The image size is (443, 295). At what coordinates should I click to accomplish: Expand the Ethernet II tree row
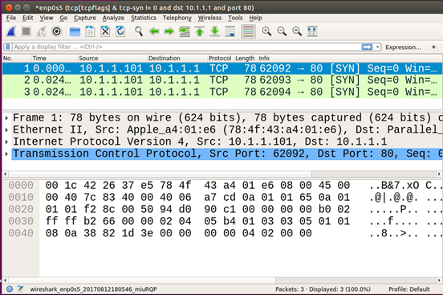[6, 129]
